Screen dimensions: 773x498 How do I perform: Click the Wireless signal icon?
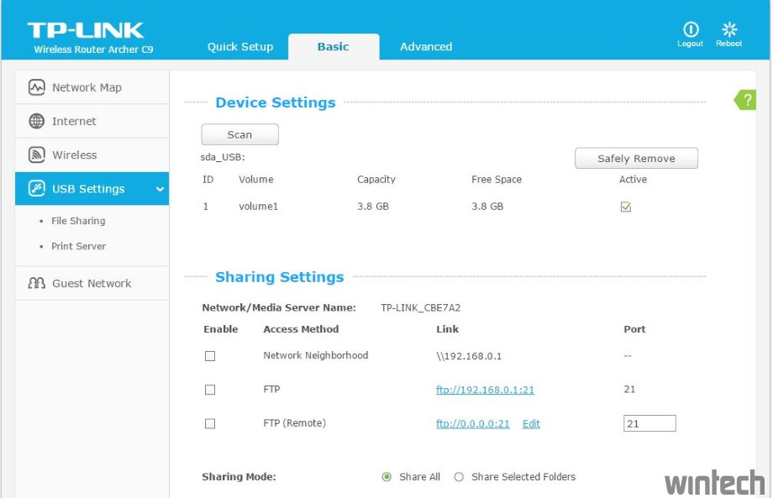coord(37,155)
